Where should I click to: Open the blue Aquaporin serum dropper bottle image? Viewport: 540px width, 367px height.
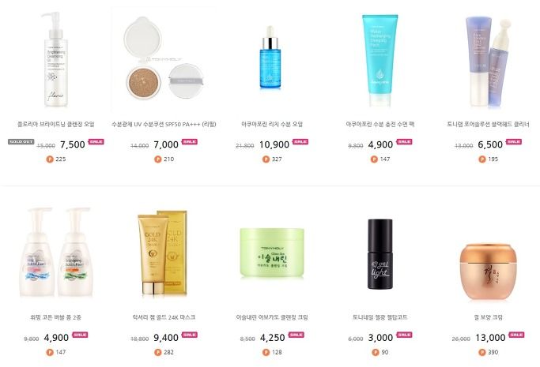[x=270, y=58]
